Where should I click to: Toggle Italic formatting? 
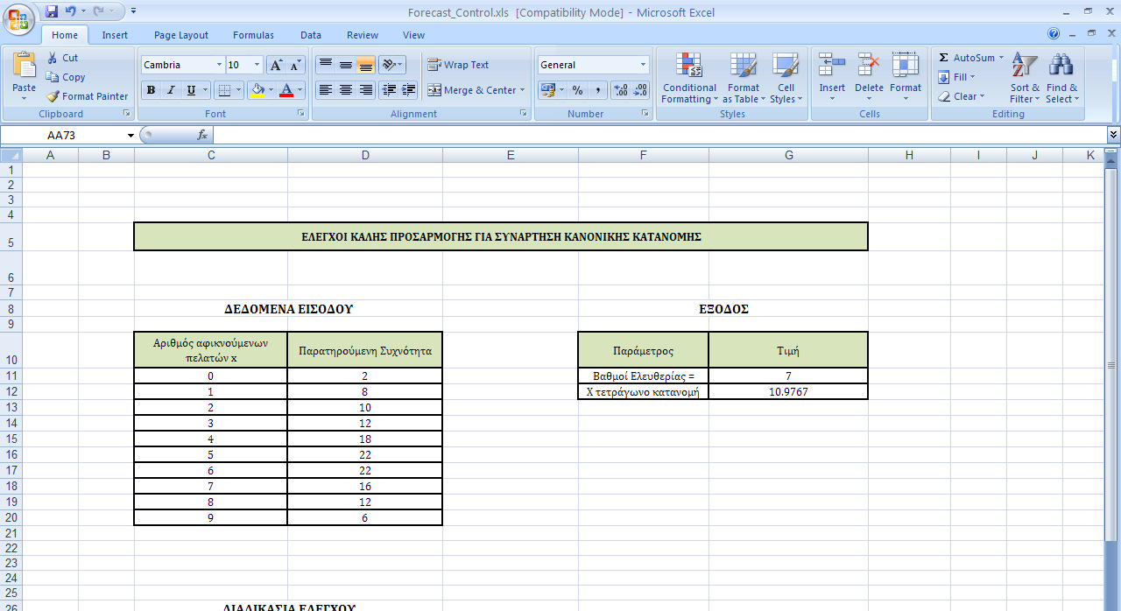pos(171,90)
